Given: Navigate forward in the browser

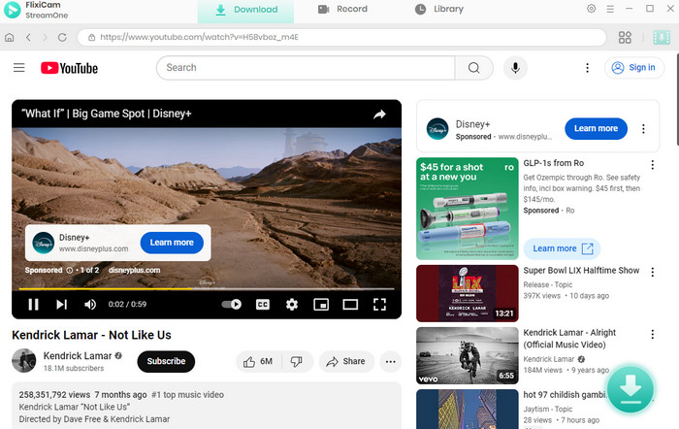Looking at the screenshot, I should pos(45,37).
